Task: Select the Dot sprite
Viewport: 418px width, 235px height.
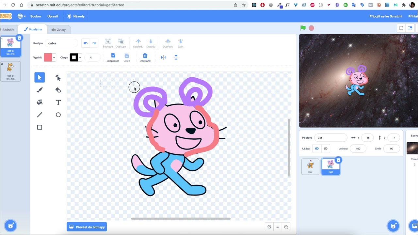Action: click(x=310, y=166)
